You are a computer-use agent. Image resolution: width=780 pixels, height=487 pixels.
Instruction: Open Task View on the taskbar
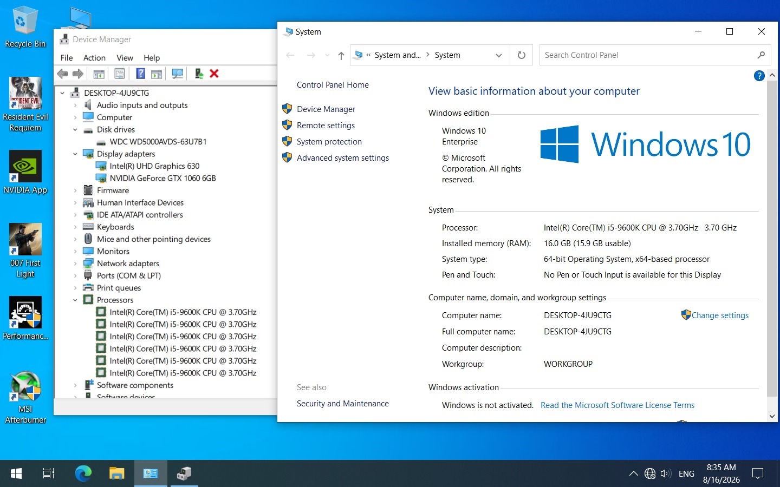[x=49, y=473]
